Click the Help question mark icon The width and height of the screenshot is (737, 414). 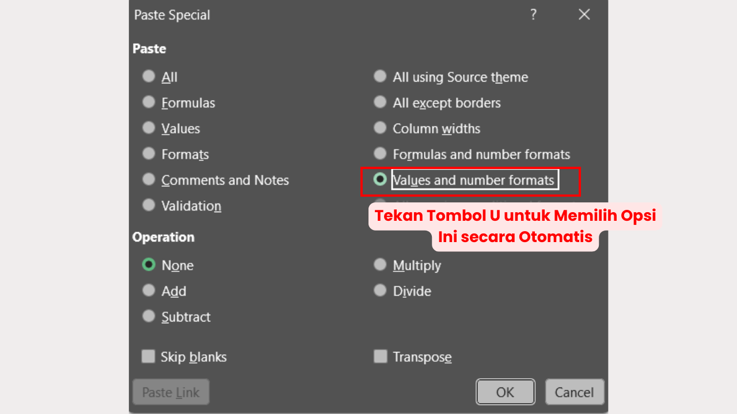tap(533, 14)
